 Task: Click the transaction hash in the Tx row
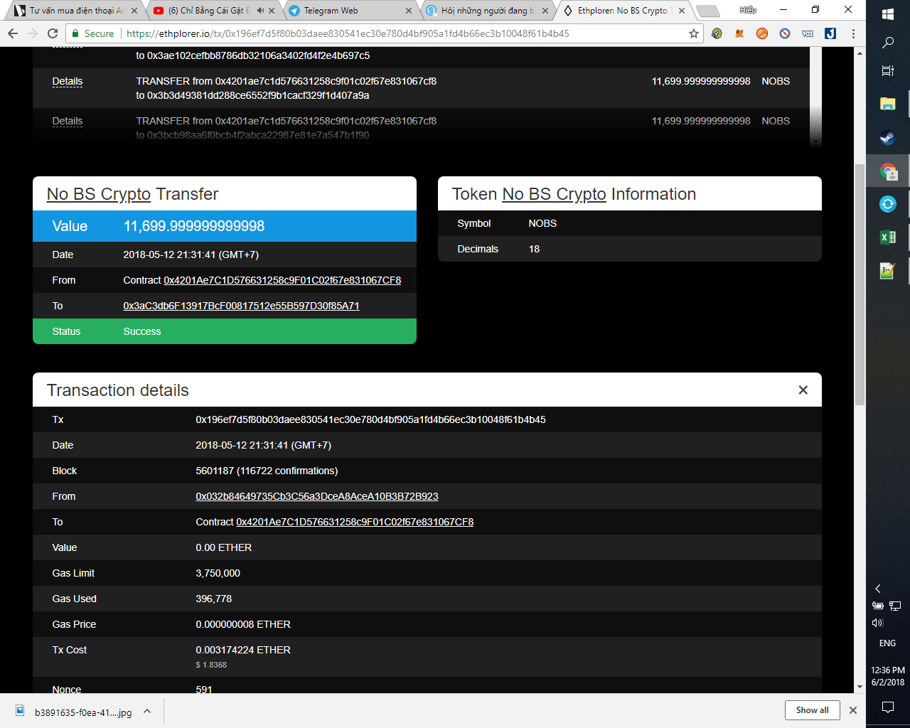pyautogui.click(x=370, y=419)
